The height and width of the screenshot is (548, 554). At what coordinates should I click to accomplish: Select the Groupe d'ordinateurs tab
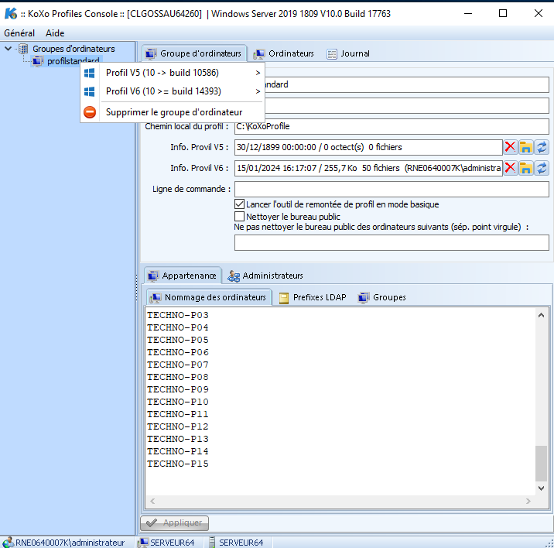click(x=194, y=53)
